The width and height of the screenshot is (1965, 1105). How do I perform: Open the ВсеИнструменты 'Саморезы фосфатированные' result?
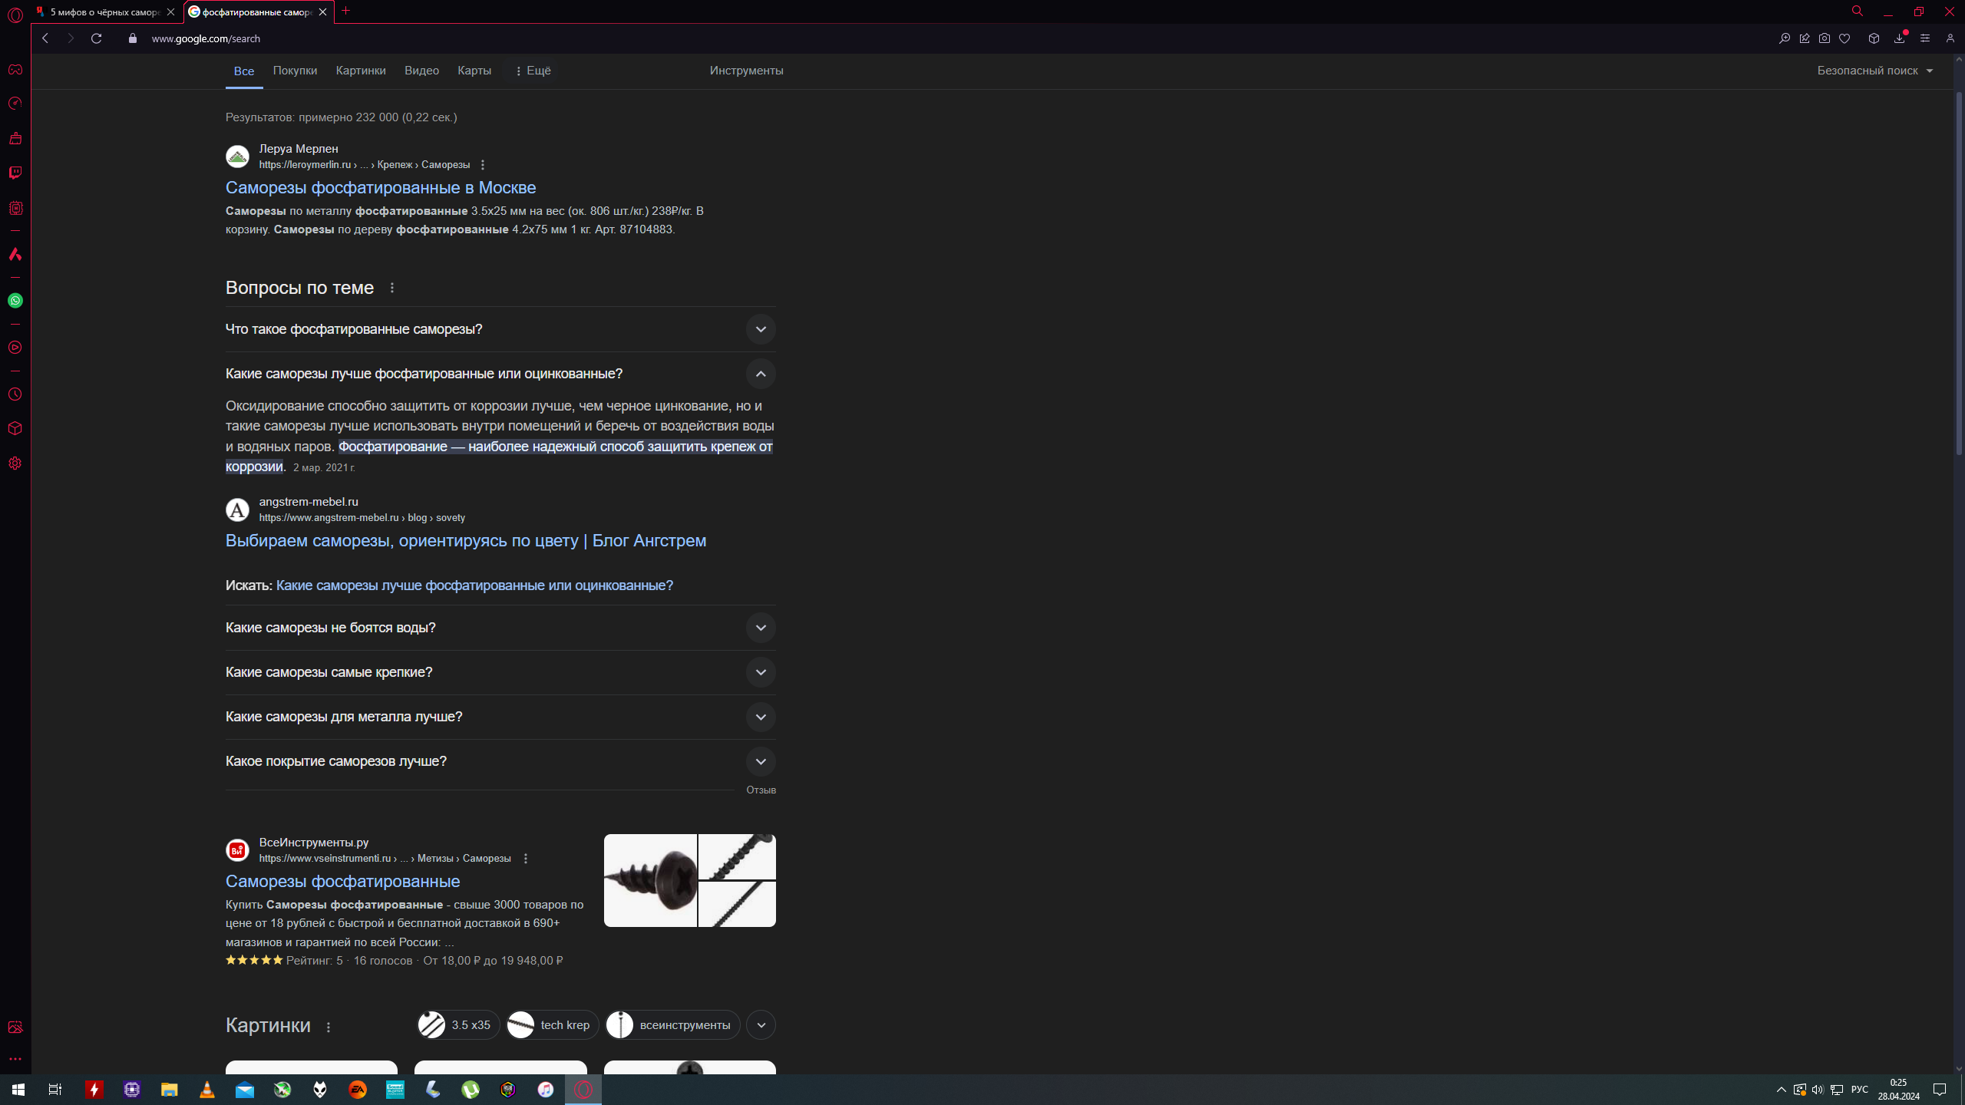(x=342, y=882)
